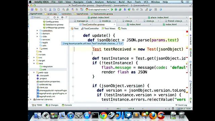The width and height of the screenshot is (215, 121).
Task: Start debugging with the Debug icon
Action: tap(116, 9)
